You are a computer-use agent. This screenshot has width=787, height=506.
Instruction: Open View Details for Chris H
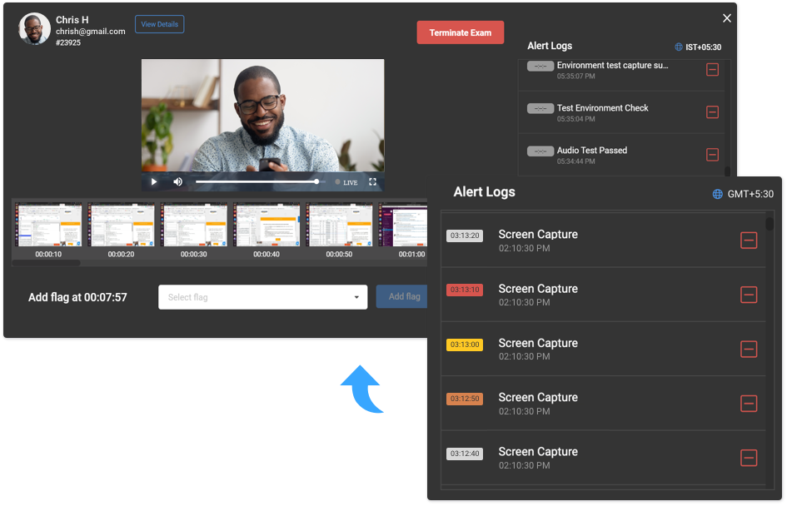(159, 24)
